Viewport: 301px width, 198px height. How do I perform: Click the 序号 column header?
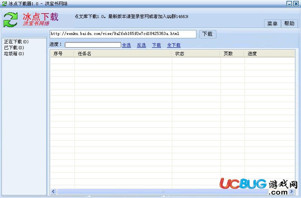click(x=62, y=54)
